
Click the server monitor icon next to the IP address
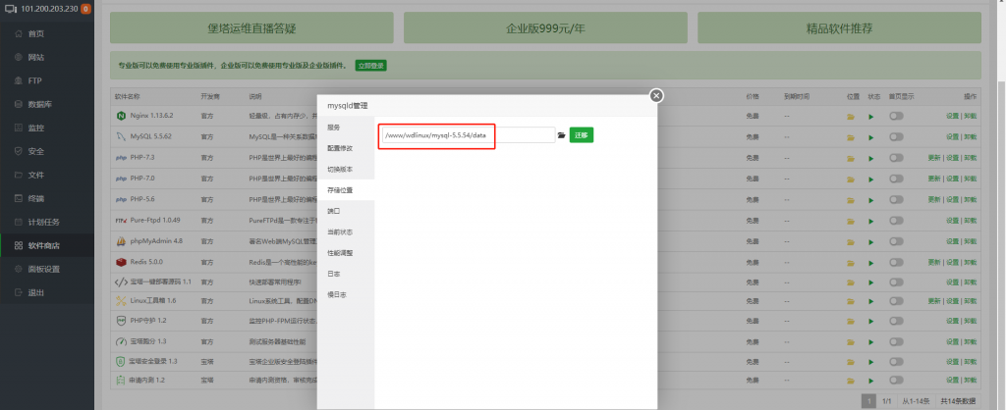coord(10,9)
